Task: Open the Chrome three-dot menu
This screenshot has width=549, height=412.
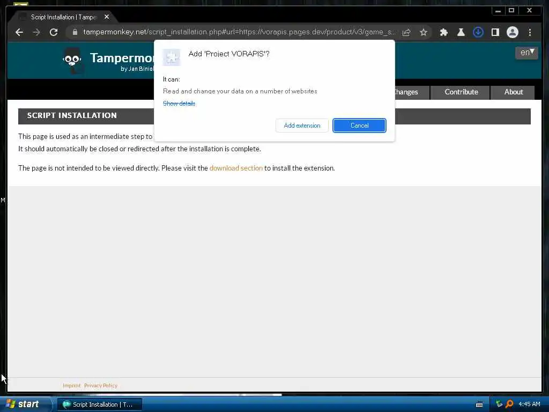Action: 530,32
